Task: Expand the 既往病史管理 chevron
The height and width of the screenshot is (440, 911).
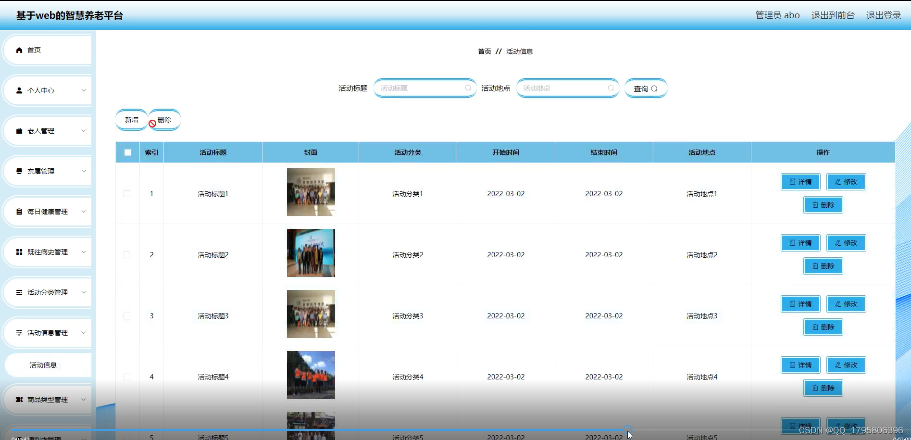Action: 84,252
